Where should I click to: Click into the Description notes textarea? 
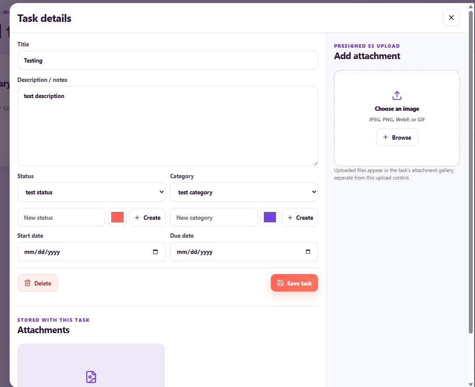pos(167,126)
